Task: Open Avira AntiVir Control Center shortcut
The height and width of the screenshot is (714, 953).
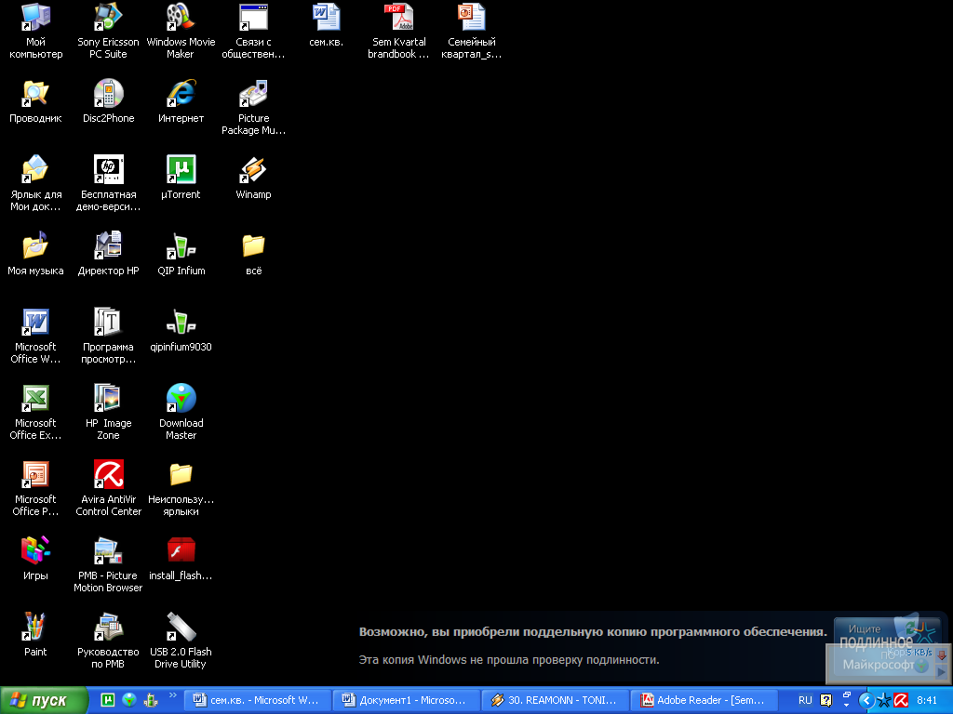Action: click(x=108, y=488)
